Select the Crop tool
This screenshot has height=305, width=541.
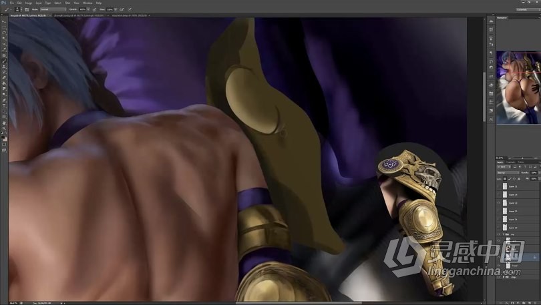click(4, 43)
